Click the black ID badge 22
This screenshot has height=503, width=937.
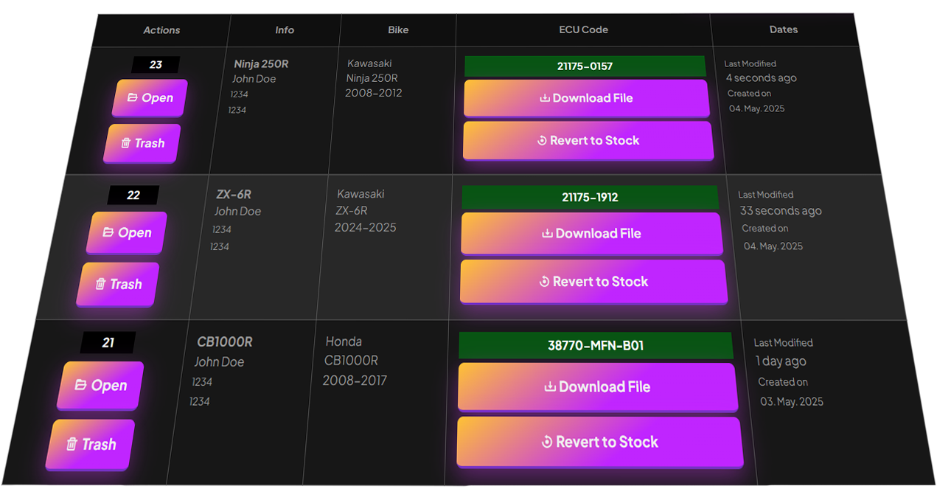[133, 195]
